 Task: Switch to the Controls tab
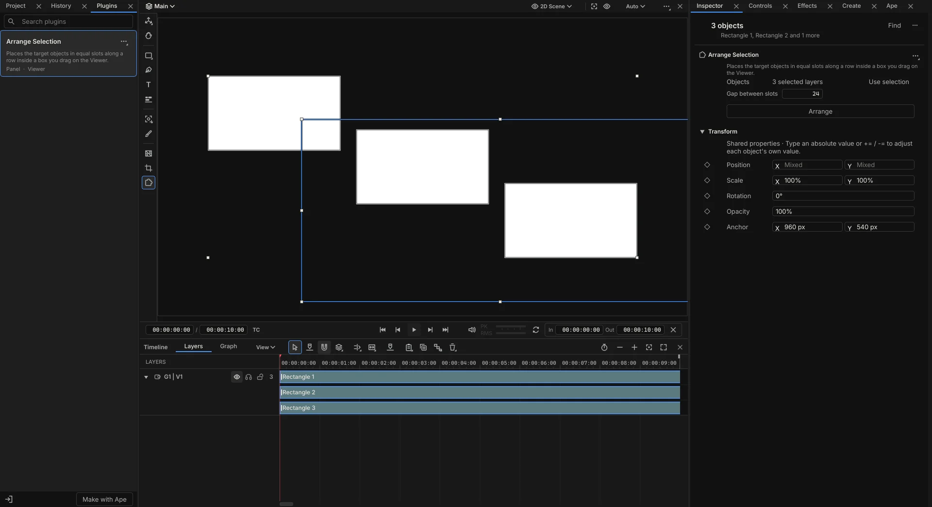[x=760, y=6]
